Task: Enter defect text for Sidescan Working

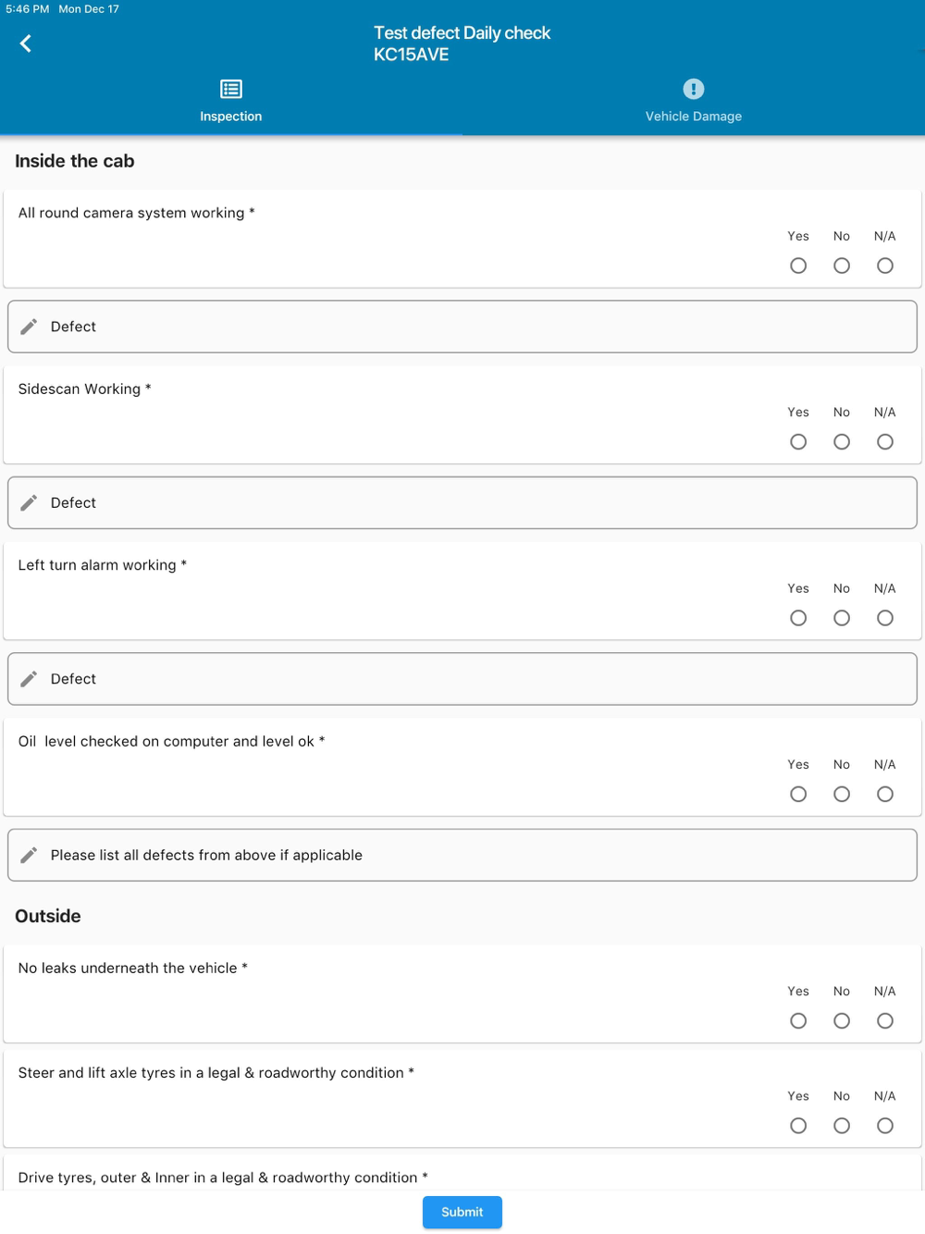Action: pos(462,502)
